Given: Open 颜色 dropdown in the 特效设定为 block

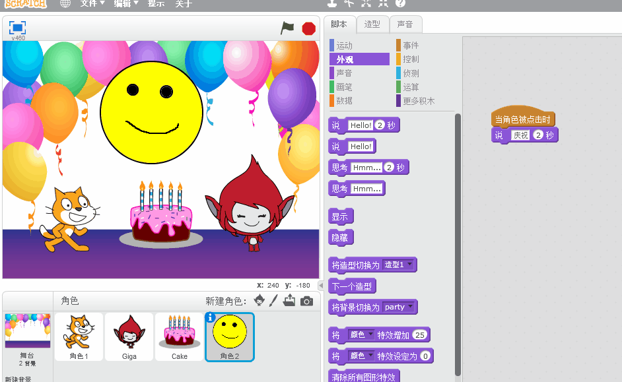Looking at the screenshot, I should [x=361, y=356].
